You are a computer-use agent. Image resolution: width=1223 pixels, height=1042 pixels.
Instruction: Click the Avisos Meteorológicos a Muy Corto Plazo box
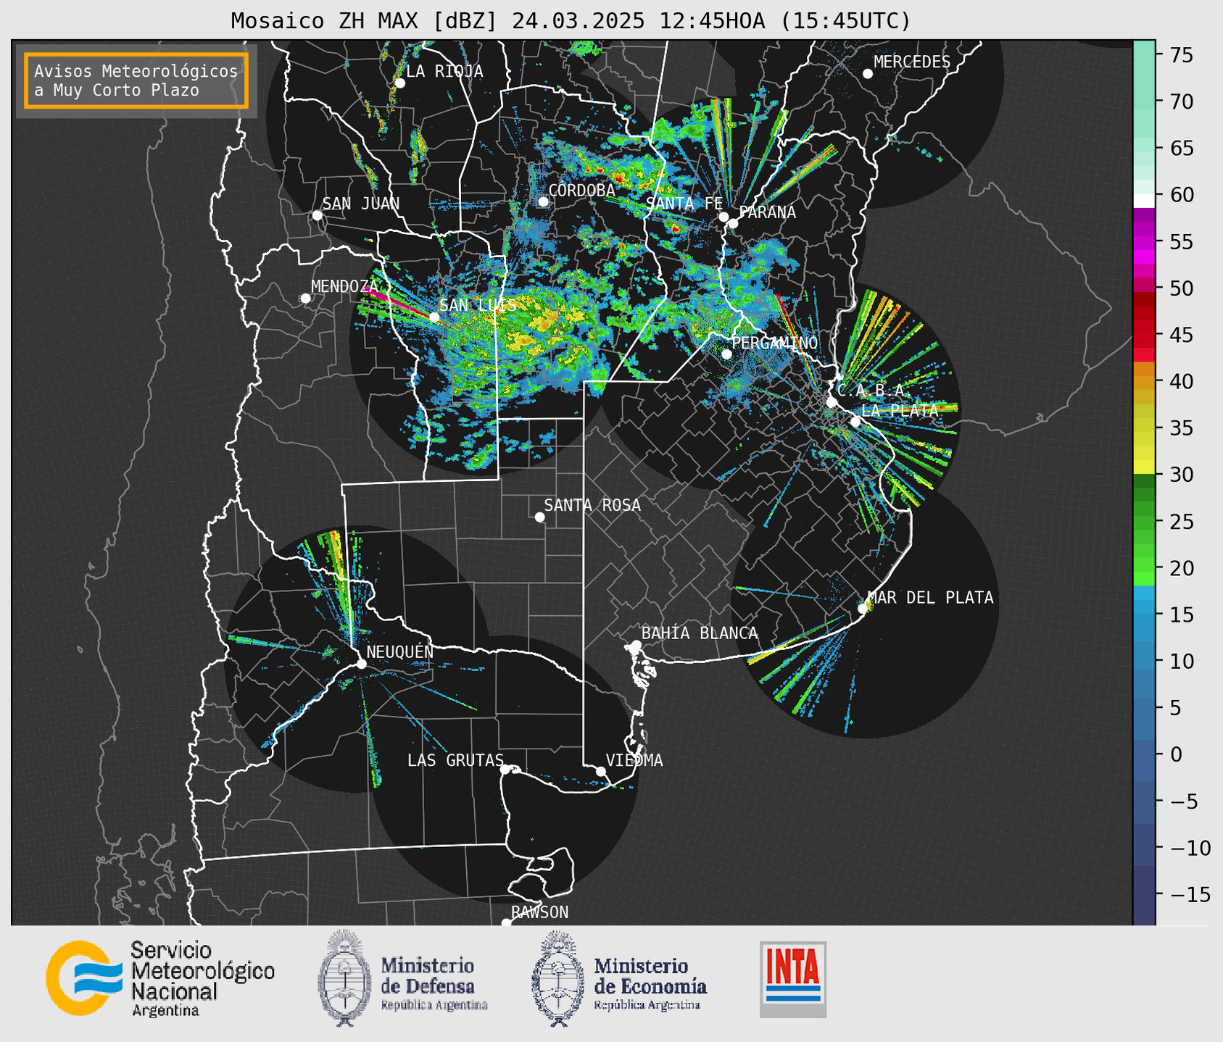click(x=136, y=80)
